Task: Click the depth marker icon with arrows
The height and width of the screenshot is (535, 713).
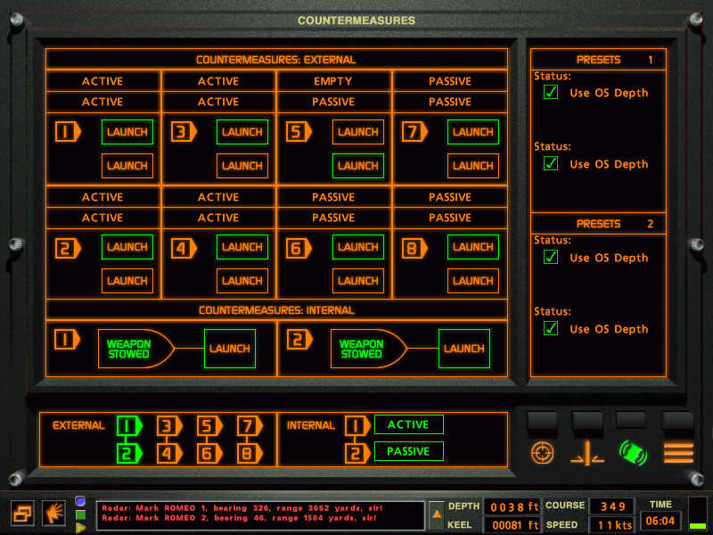Action: 587,454
